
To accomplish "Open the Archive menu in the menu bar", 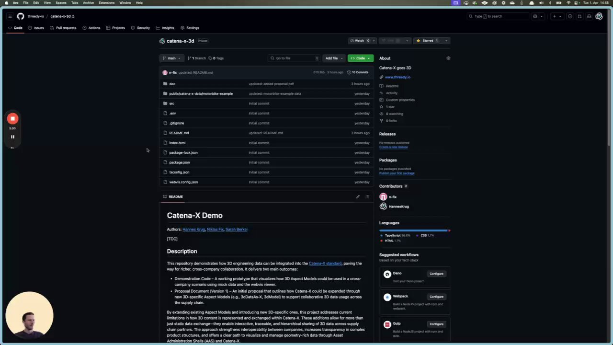I will [x=88, y=3].
